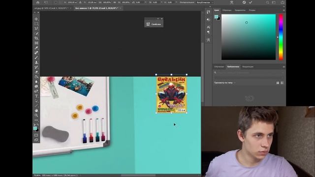Open the Color panel flyout menu
Viewport: 315px width, 177px height.
[x=283, y=10]
